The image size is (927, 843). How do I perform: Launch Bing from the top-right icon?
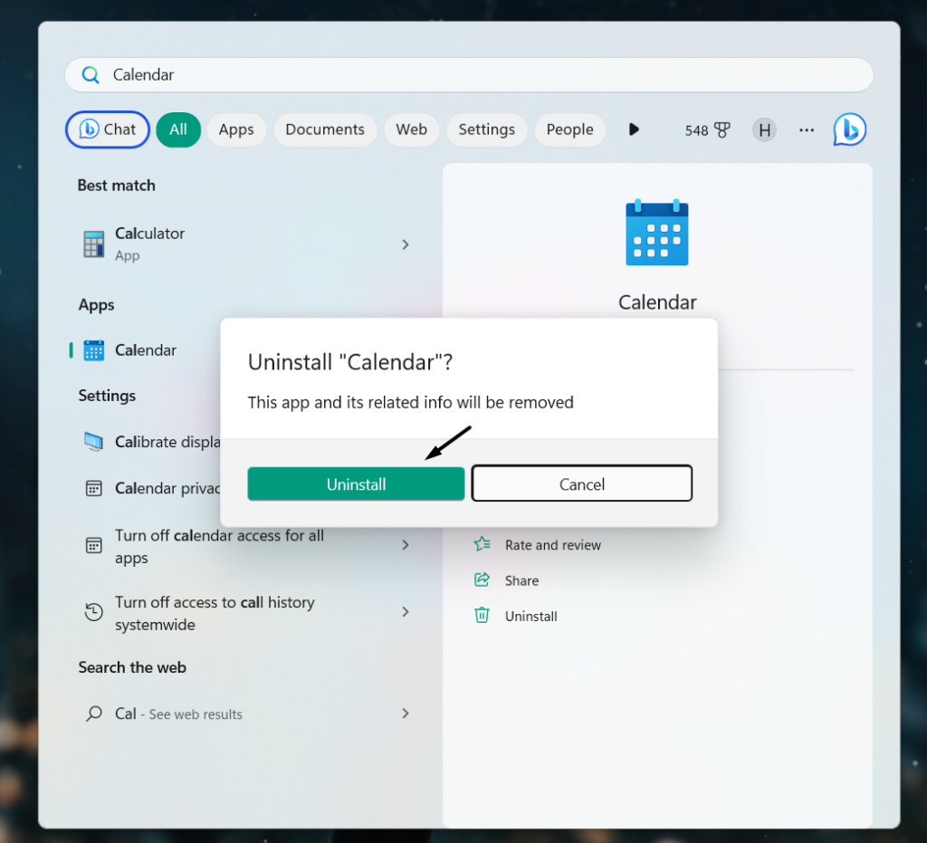click(849, 129)
